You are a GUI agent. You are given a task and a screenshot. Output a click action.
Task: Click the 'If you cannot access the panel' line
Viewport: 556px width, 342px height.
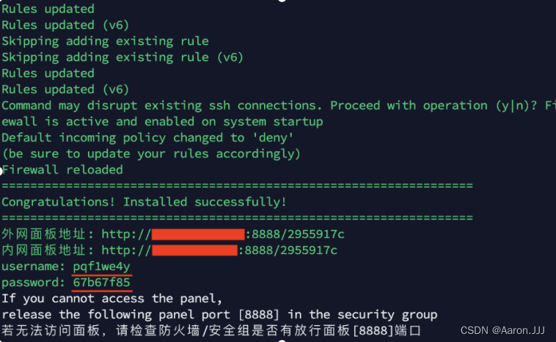click(x=111, y=299)
